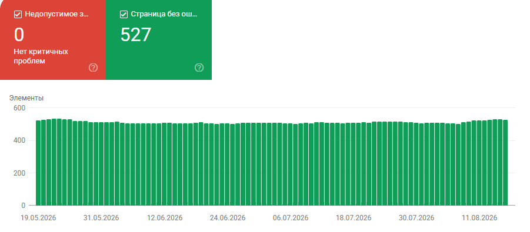Click the 06.07.2026 date label
Image resolution: width=530 pixels, height=232 pixels.
pos(291,218)
